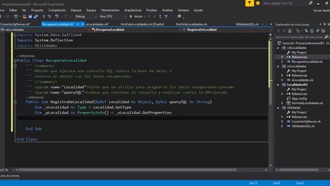Collapse the cdLocalidades project node
This screenshot has width=330, height=186.
[278, 48]
